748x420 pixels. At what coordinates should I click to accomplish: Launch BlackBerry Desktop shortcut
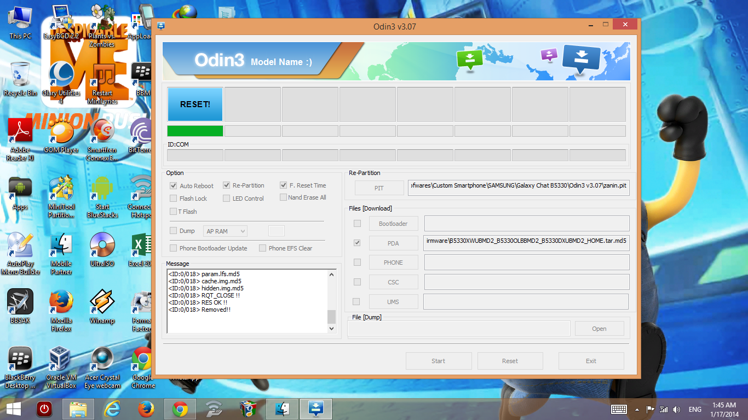point(20,367)
